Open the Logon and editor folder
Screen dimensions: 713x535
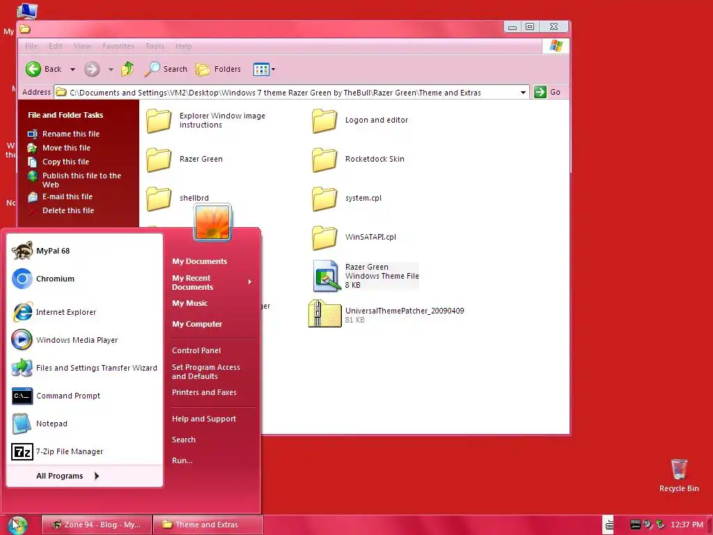pos(360,120)
